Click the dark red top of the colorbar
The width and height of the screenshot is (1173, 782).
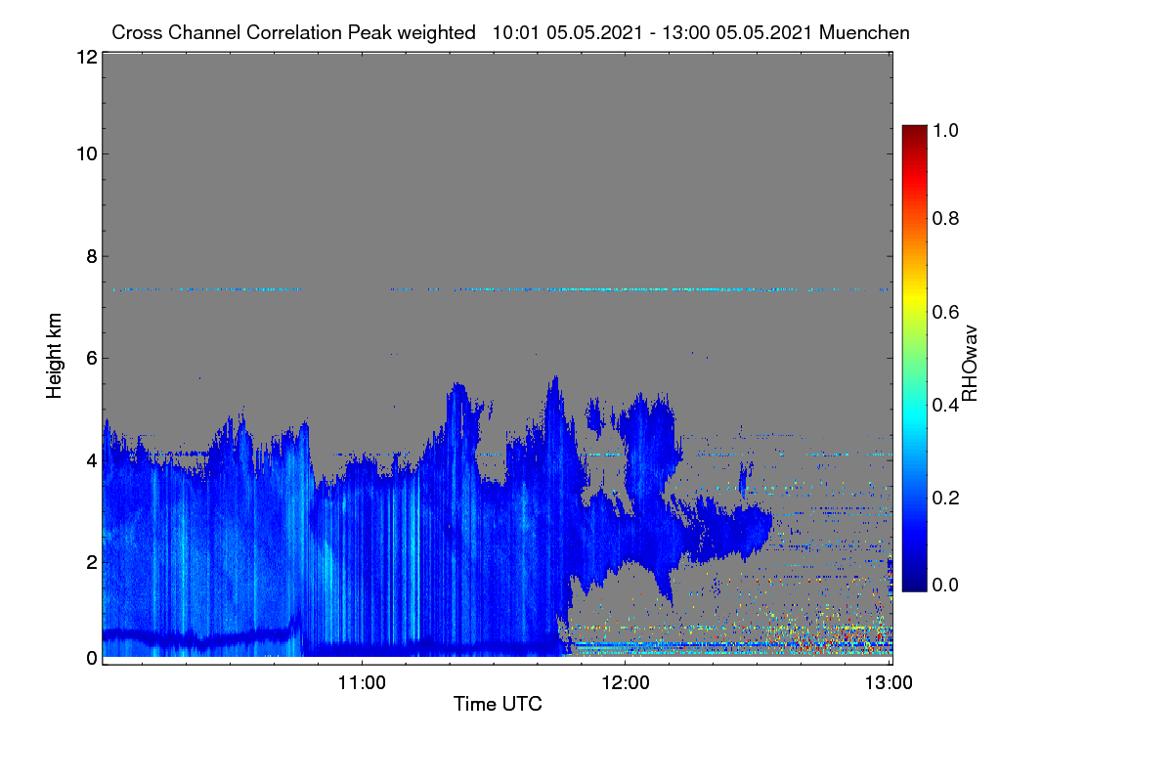(914, 132)
